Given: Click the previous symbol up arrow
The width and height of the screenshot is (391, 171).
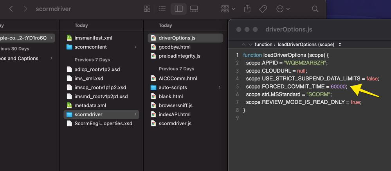Looking at the screenshot, I should pos(244,45).
